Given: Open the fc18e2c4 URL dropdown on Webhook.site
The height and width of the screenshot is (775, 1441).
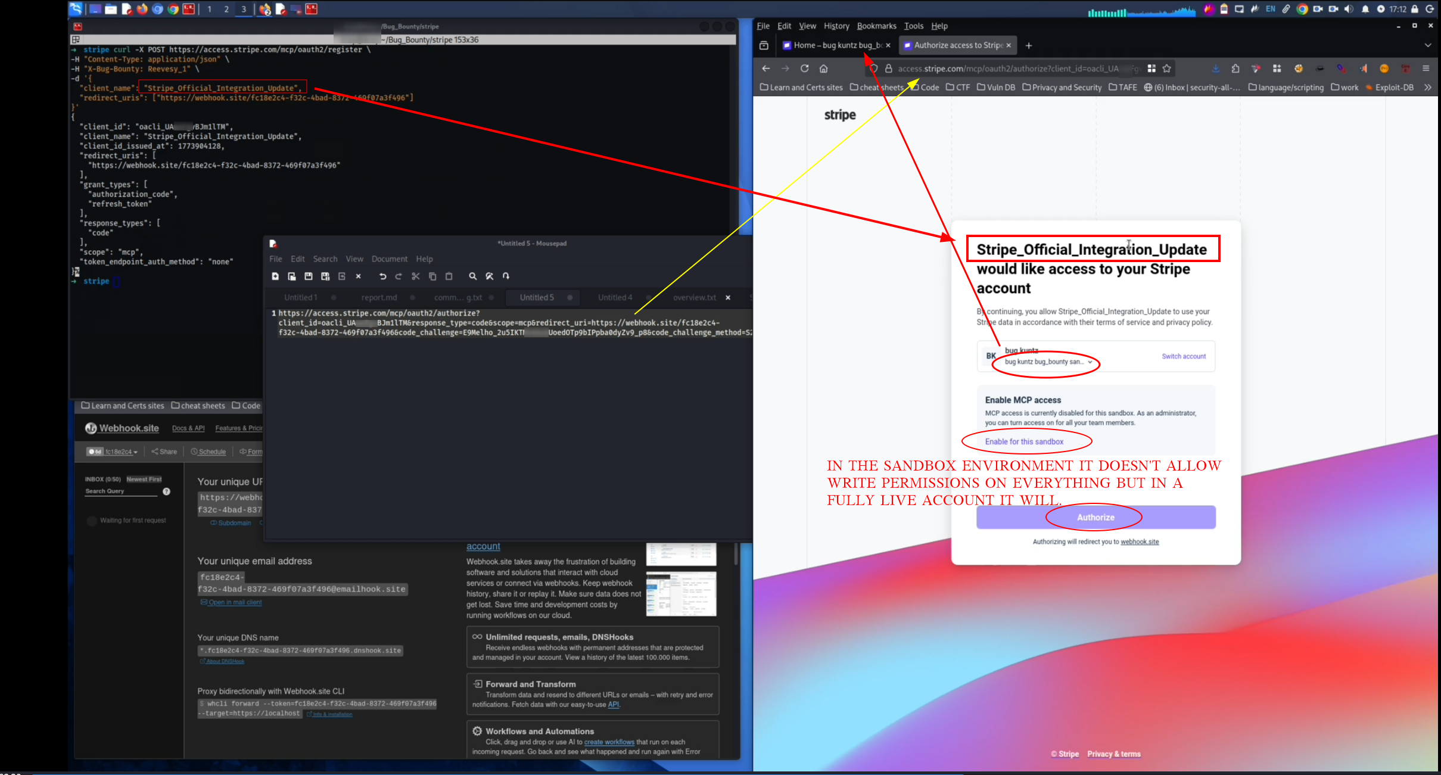Looking at the screenshot, I should [x=113, y=452].
